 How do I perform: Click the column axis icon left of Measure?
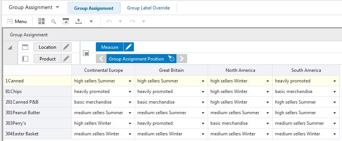coord(86,53)
